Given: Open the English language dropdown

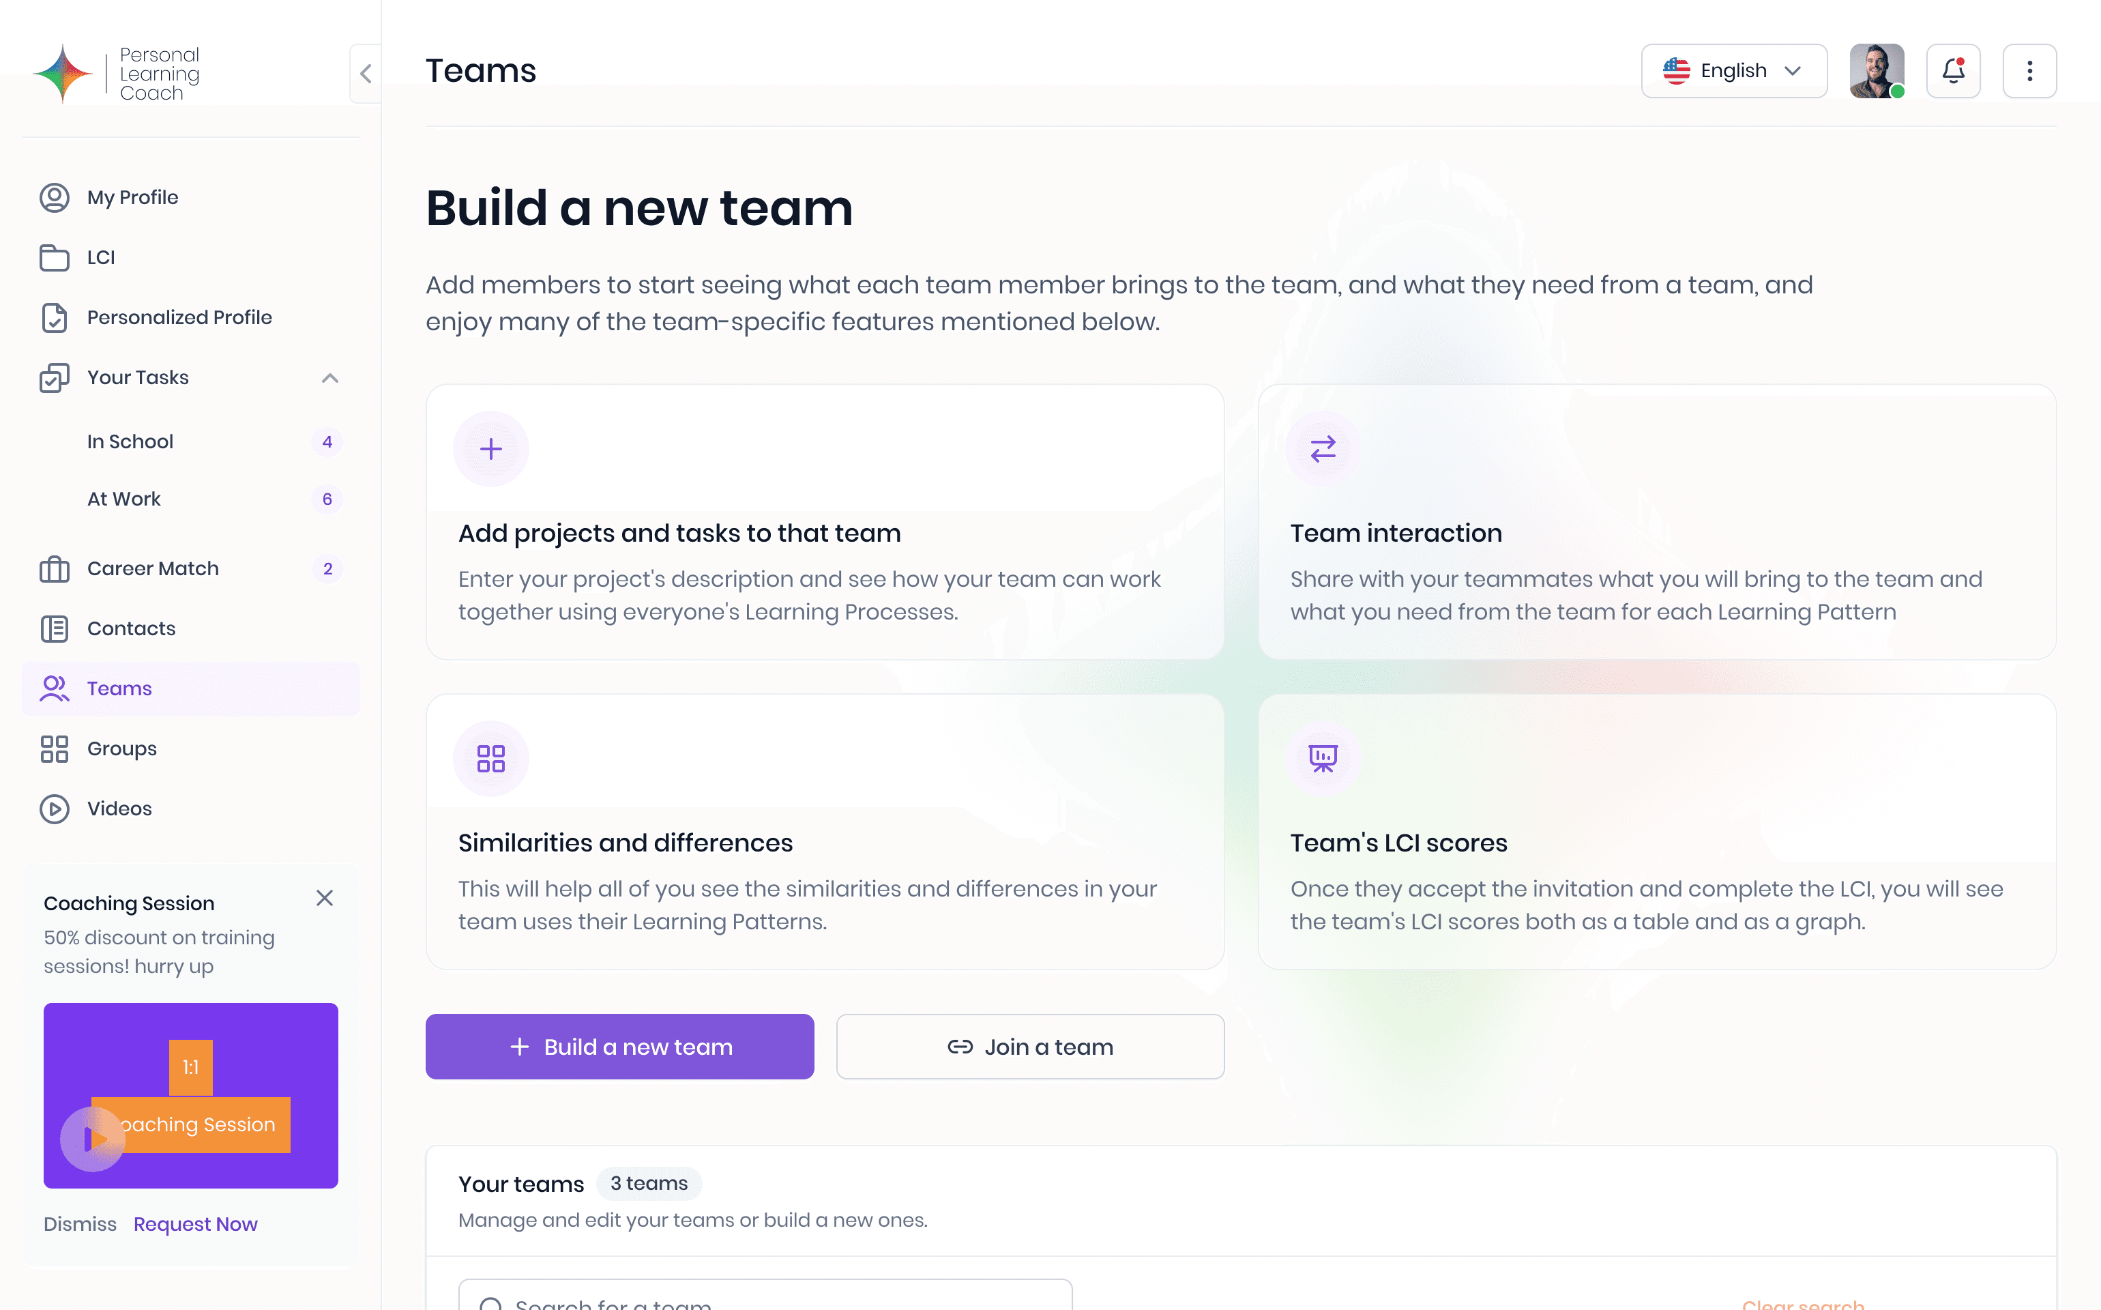Looking at the screenshot, I should [1733, 71].
